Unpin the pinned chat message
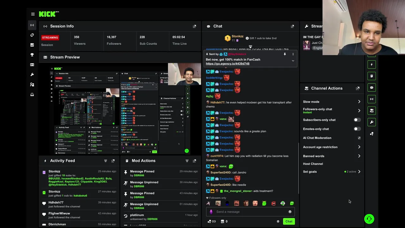The height and width of the screenshot is (228, 405). [x=285, y=54]
